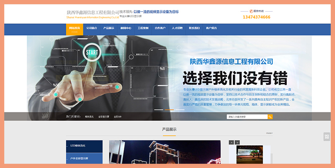Open 客户留言 navigation item
The width and height of the screenshot is (335, 168).
(x=211, y=28)
